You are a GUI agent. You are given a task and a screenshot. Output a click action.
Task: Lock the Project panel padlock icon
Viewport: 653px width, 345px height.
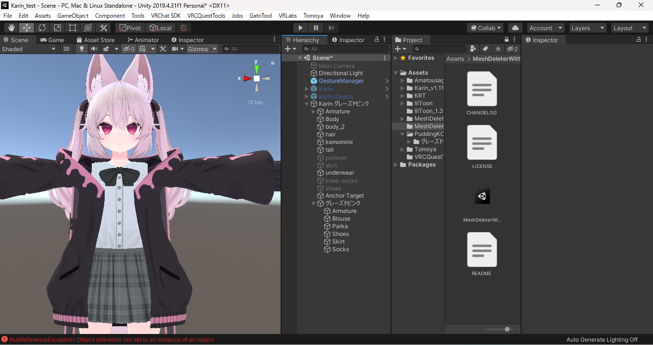tap(507, 40)
